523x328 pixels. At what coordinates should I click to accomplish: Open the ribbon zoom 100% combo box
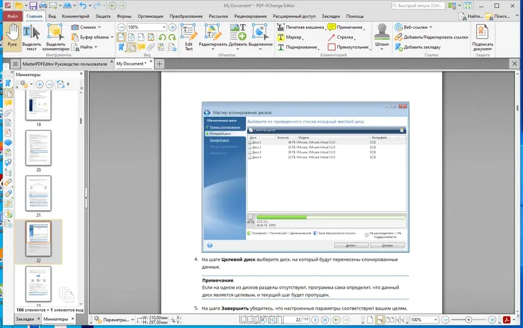146,27
